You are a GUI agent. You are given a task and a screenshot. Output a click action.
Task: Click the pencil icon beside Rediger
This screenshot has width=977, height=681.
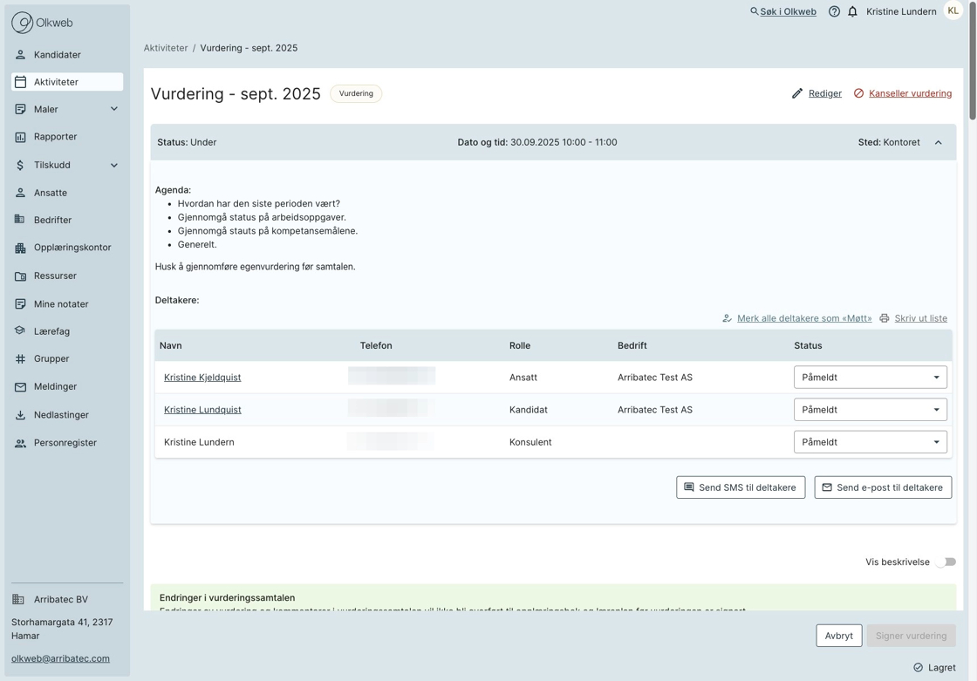[x=796, y=93]
